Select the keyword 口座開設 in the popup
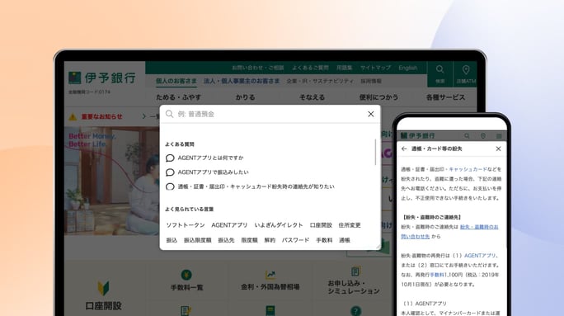564x316 pixels. (321, 225)
